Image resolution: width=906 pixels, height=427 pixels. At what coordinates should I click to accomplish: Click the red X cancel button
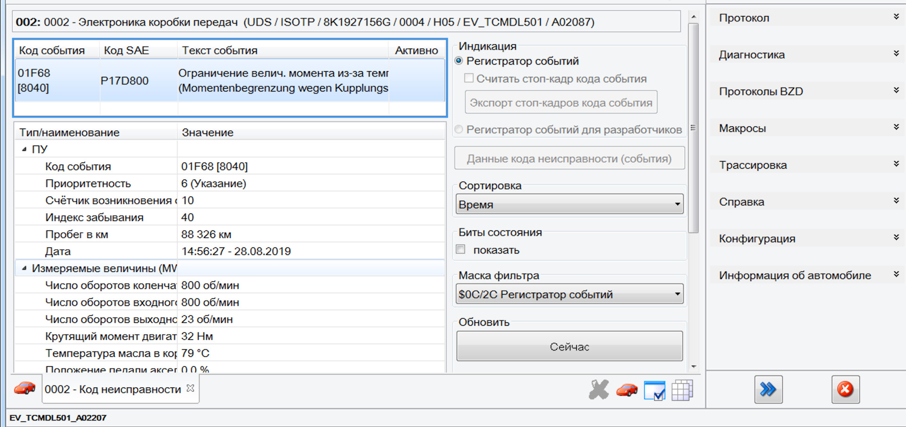845,389
